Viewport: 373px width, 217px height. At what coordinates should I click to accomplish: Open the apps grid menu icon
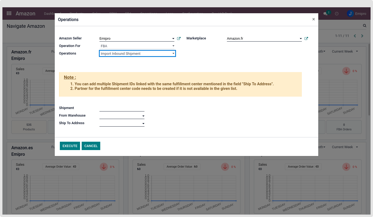9,13
